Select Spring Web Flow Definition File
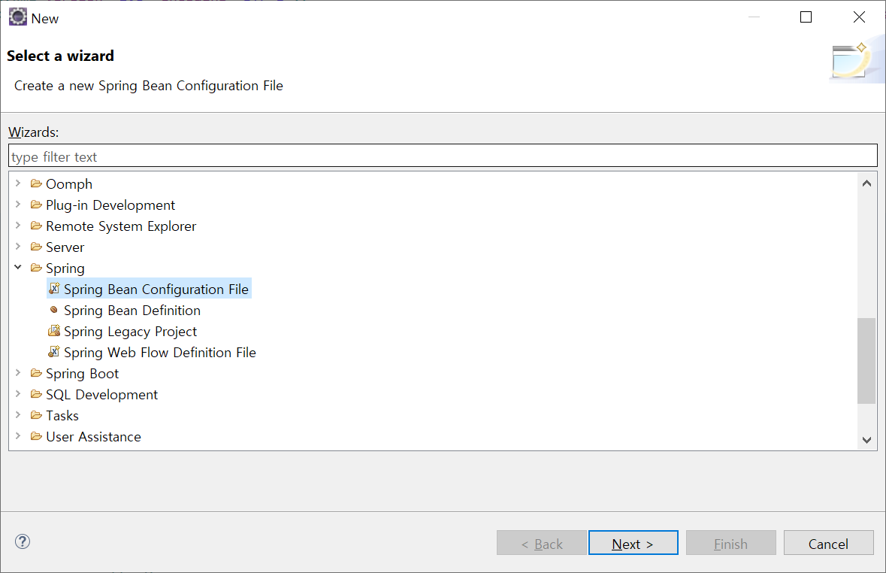Viewport: 886px width, 573px height. [160, 352]
